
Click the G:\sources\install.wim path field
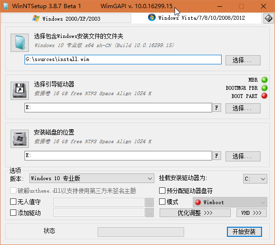tap(123, 60)
